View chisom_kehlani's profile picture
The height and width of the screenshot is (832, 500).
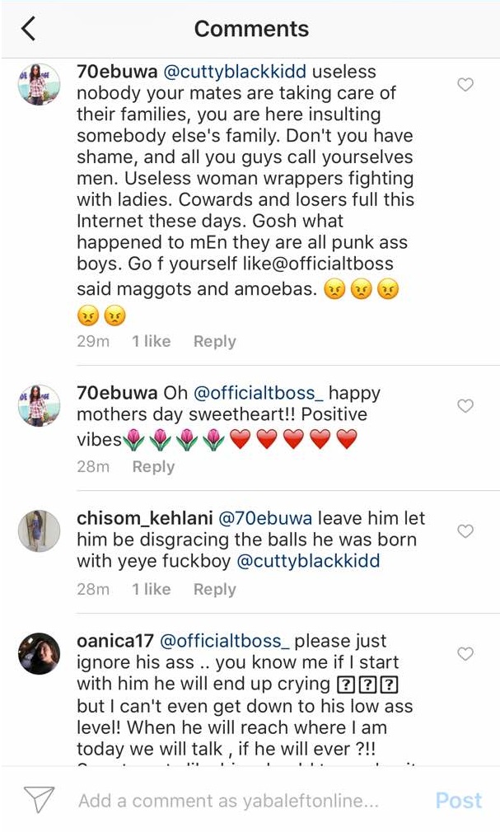coord(39,531)
